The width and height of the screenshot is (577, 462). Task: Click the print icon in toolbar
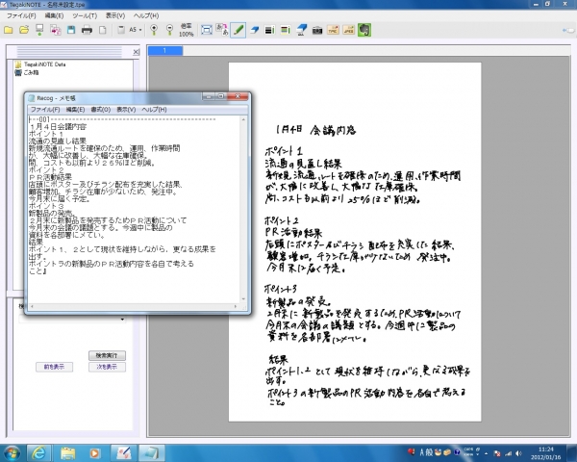click(87, 30)
